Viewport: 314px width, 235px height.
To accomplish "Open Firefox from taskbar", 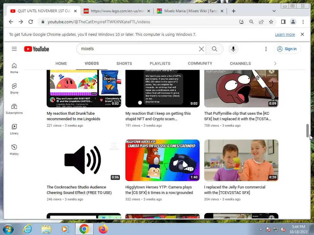I will [x=103, y=229].
